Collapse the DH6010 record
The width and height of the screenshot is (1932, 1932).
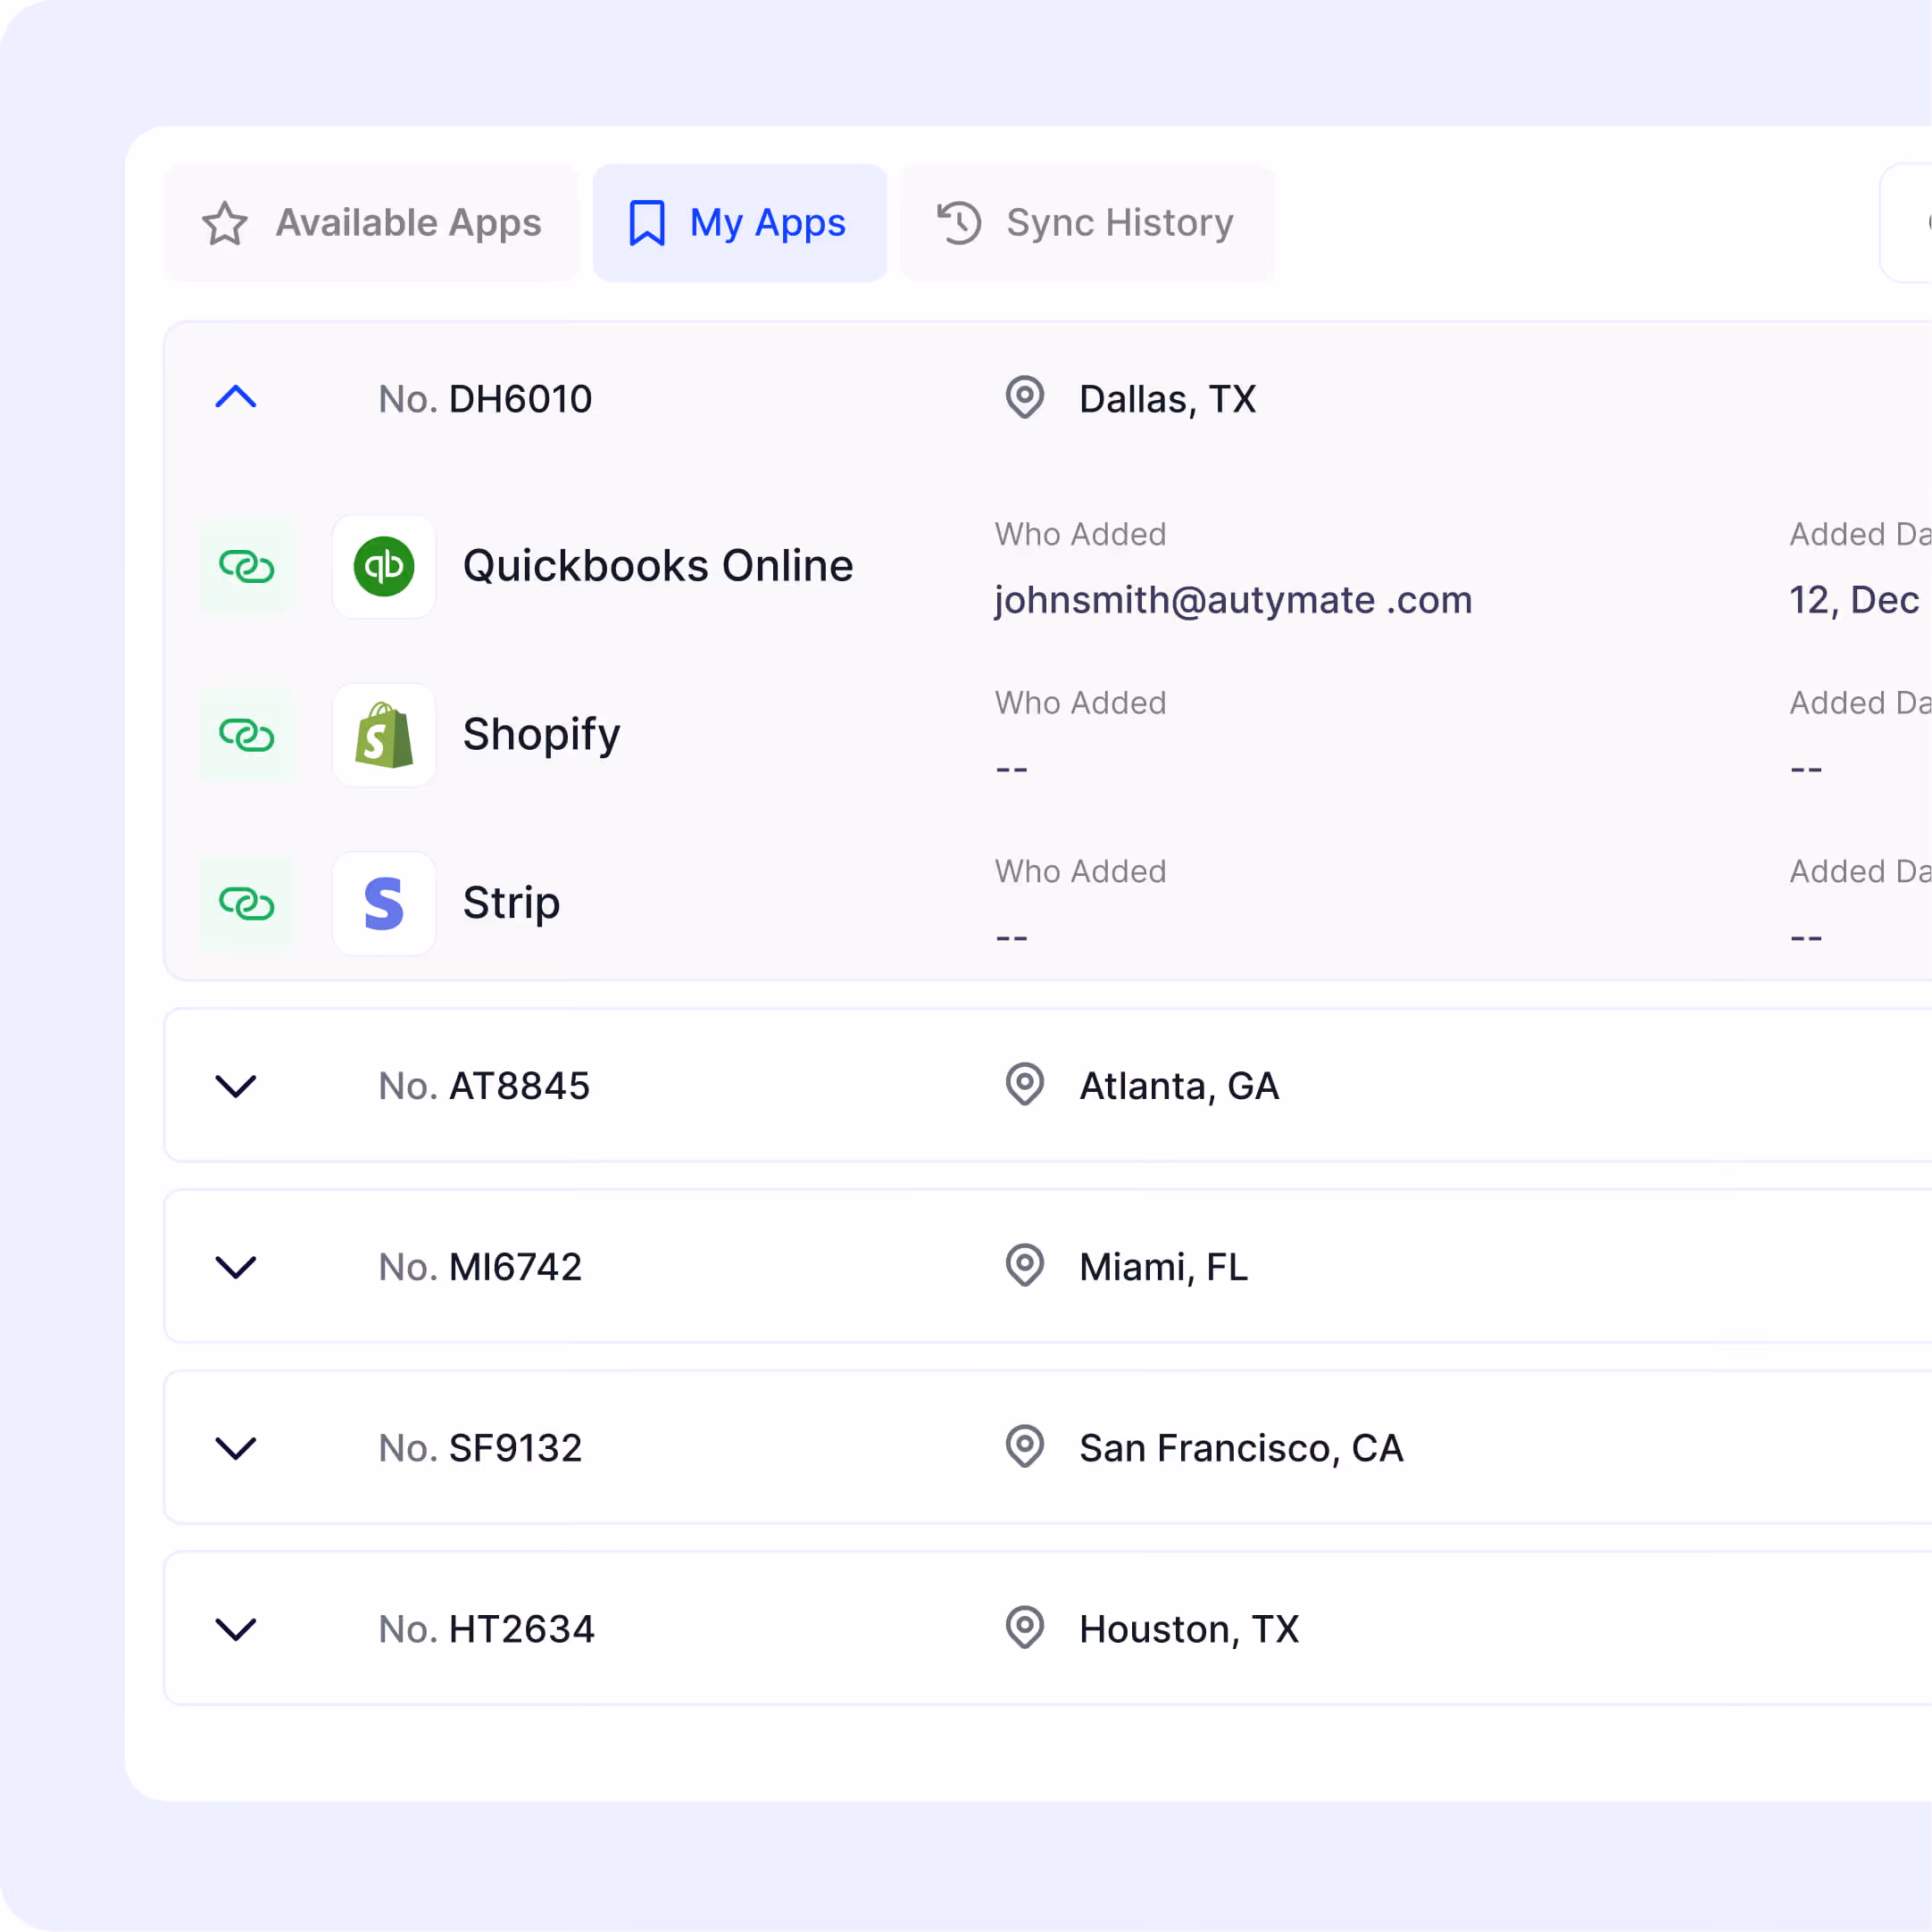(x=236, y=397)
